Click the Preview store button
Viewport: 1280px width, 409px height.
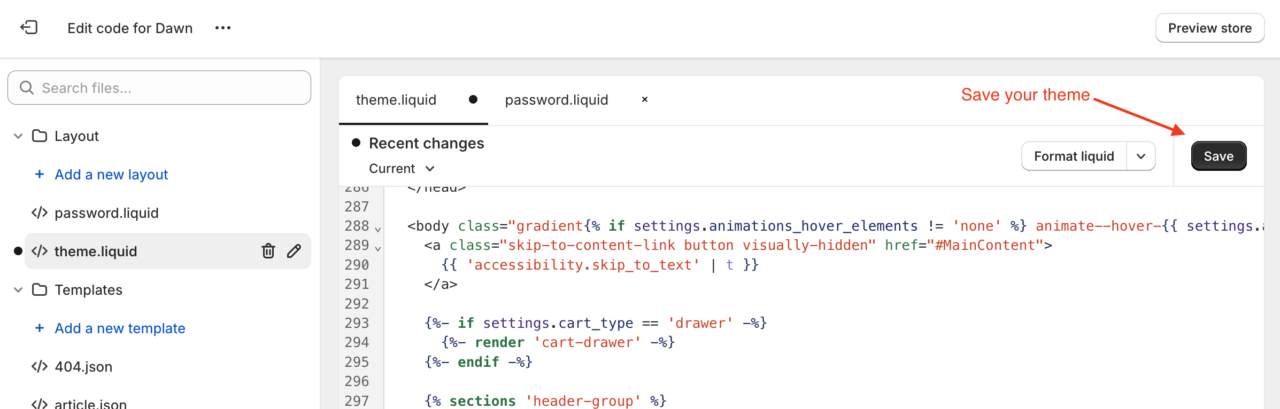[x=1209, y=28]
